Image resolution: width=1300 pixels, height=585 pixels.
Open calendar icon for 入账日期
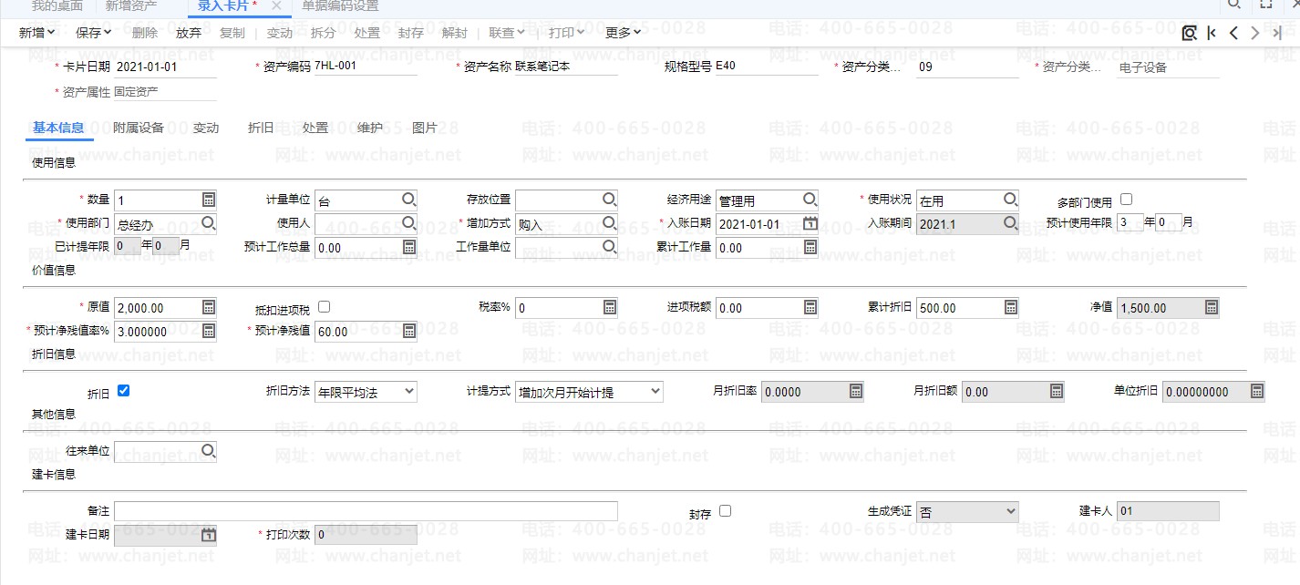810,223
